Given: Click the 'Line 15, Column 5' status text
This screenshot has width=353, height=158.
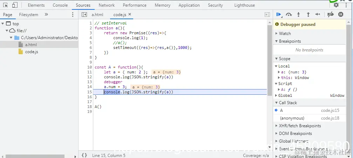Looking at the screenshot, I should 109,155.
